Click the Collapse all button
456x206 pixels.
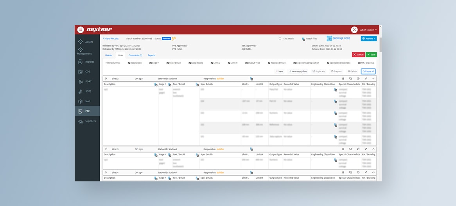point(368,71)
